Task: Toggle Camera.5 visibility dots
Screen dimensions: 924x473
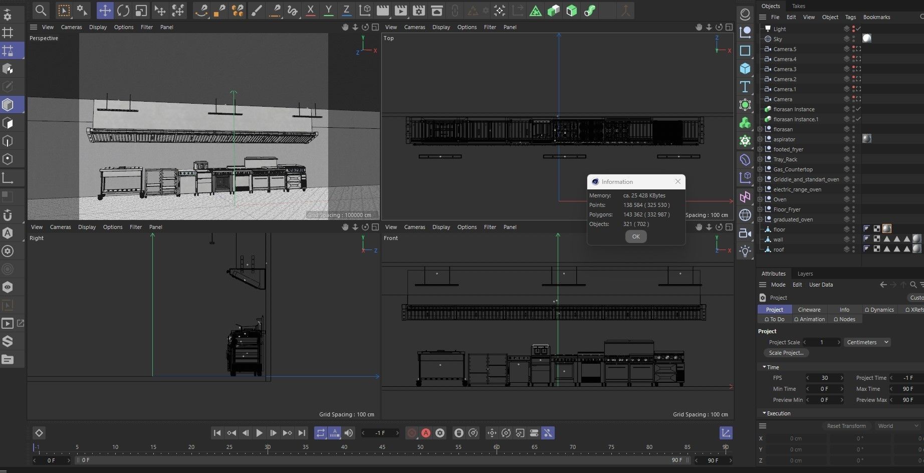Action: tap(853, 49)
